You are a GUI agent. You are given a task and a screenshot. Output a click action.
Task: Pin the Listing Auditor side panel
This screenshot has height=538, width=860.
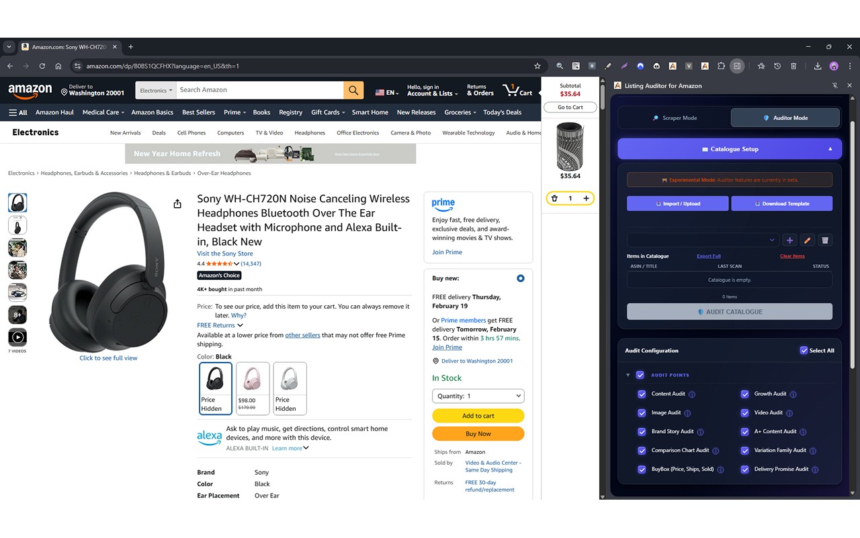pos(834,85)
